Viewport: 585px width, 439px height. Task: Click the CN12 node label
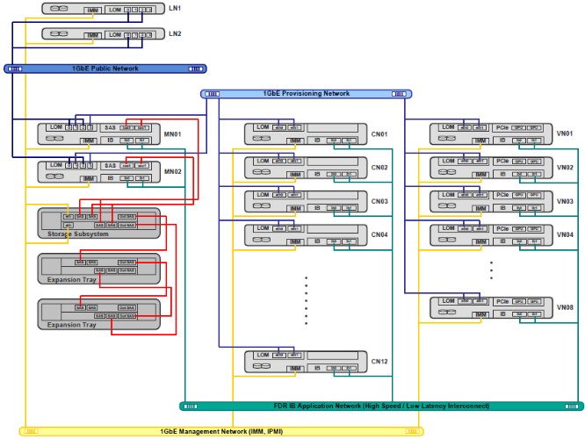coord(379,362)
